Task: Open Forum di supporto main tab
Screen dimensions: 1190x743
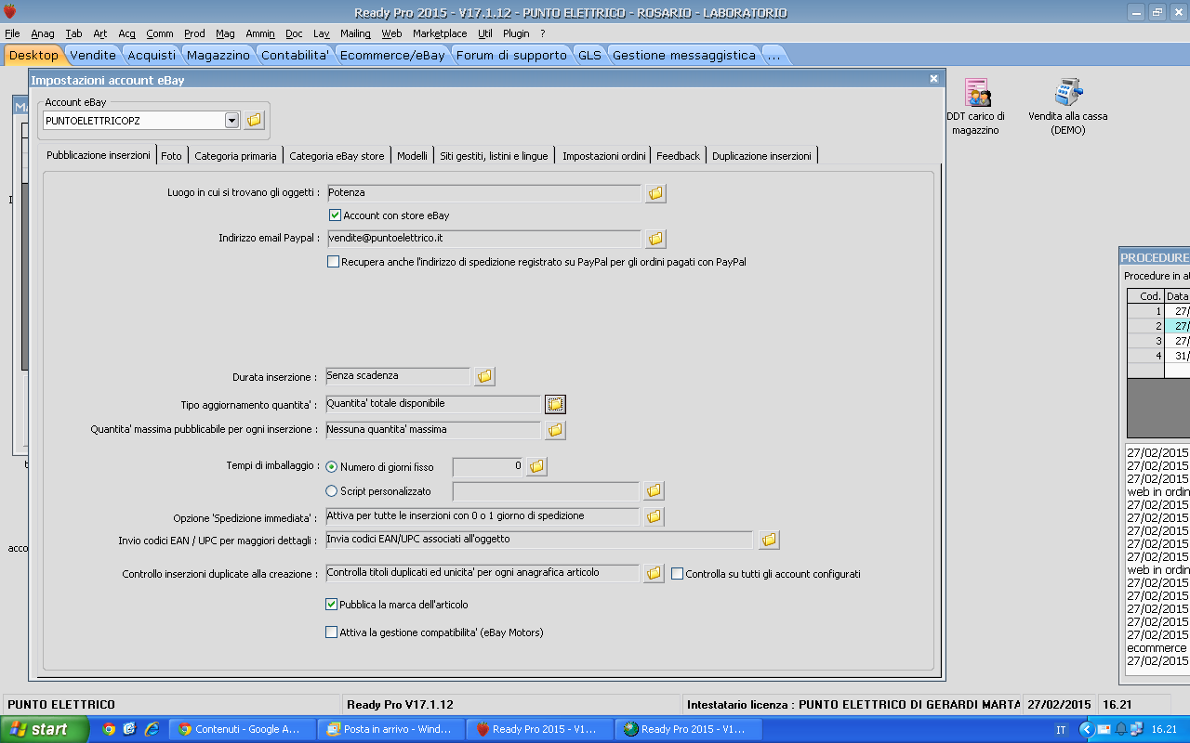Action: click(511, 56)
